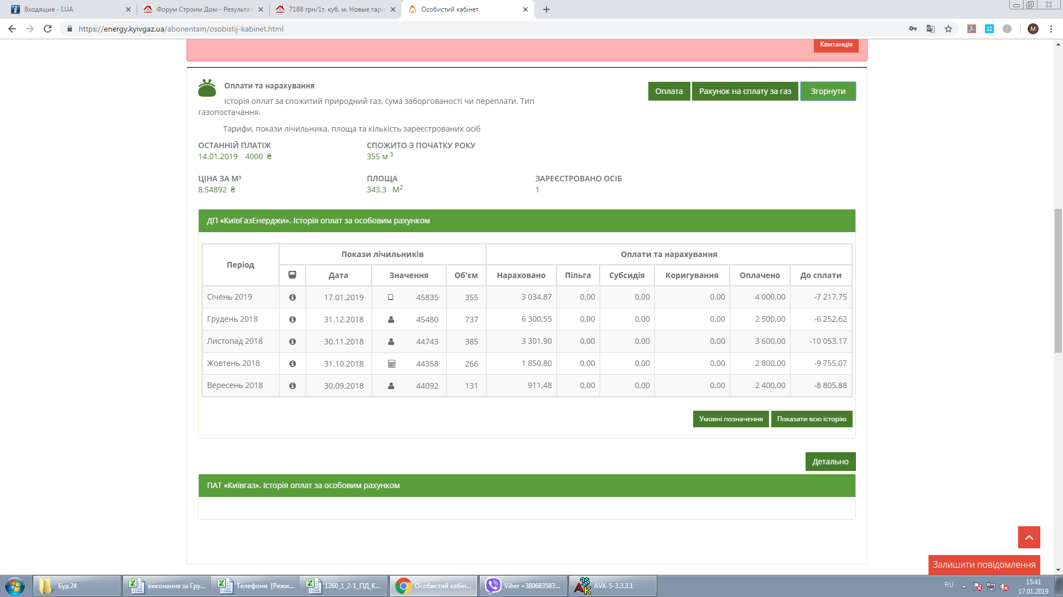Click the Оплата button
1063x597 pixels.
[669, 91]
